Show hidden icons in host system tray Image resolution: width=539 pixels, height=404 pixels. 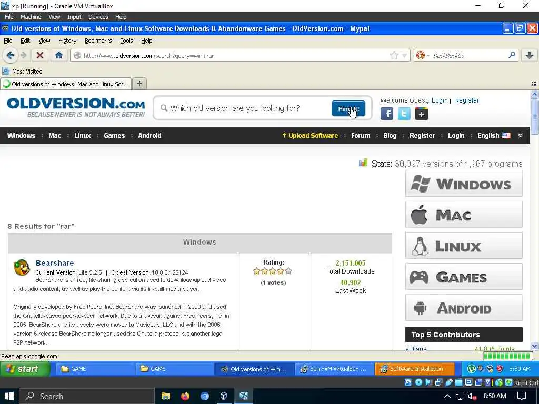447,397
